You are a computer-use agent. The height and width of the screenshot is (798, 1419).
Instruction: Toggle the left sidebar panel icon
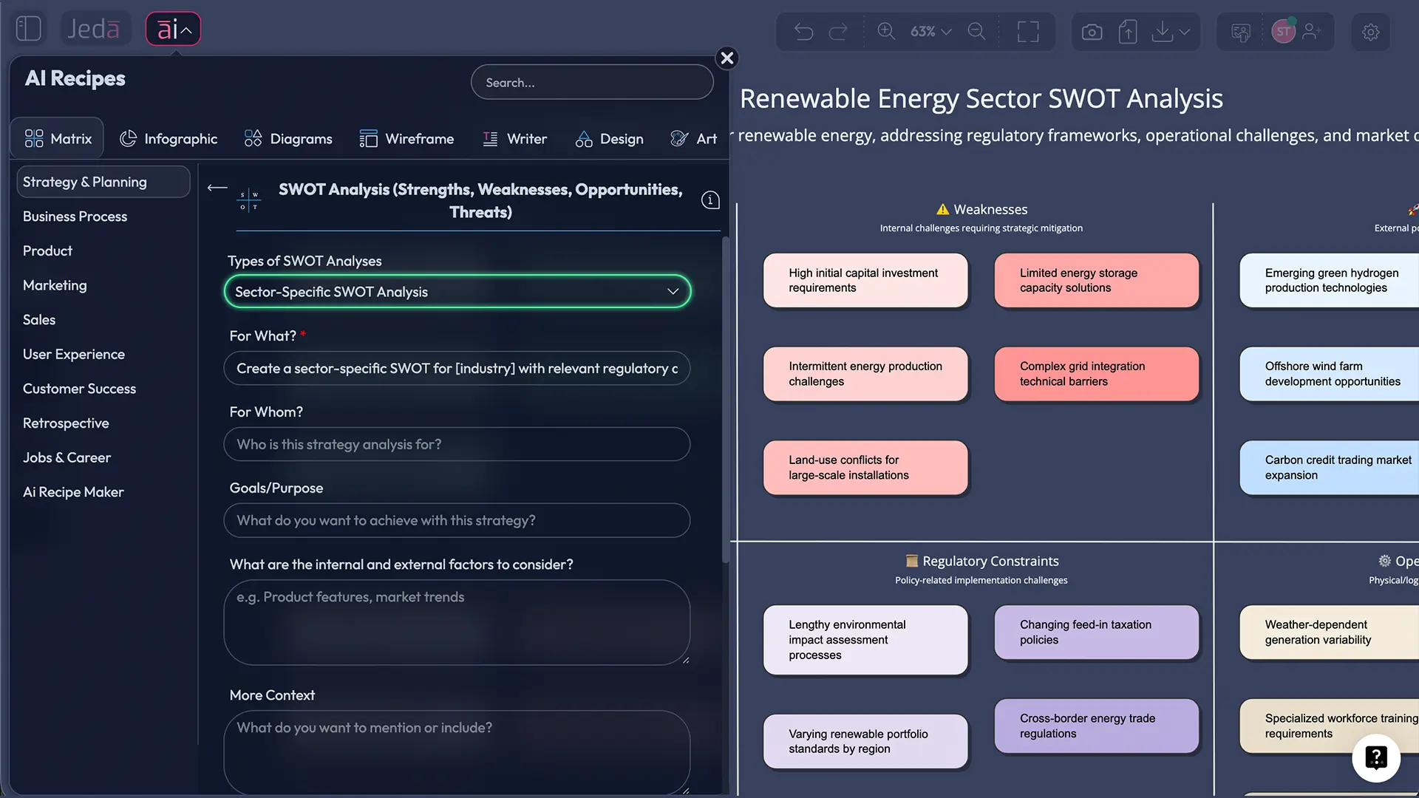point(28,29)
